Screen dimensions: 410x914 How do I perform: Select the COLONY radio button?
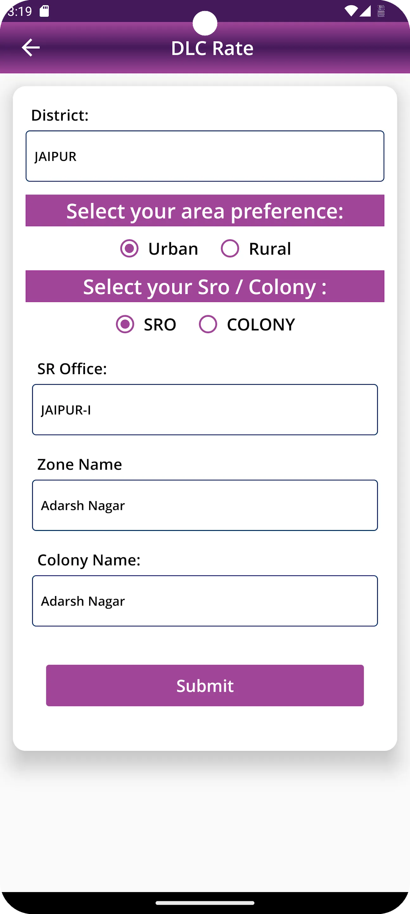pyautogui.click(x=209, y=324)
